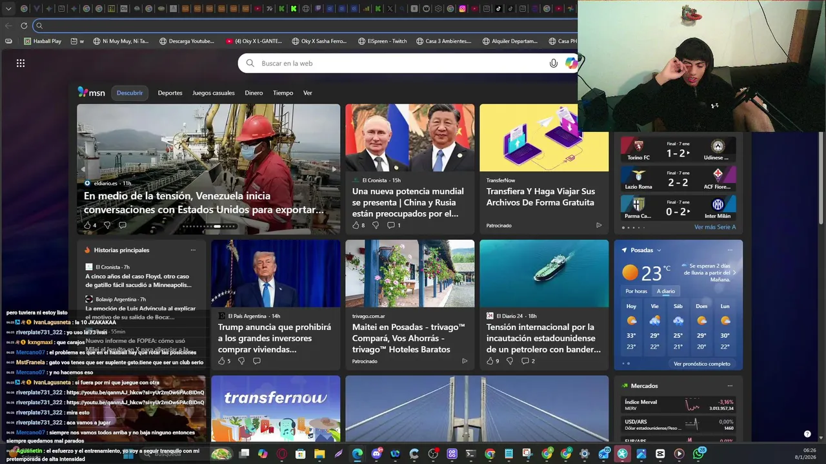
Task: Expand the rain forecast alert arrow
Action: [734, 273]
